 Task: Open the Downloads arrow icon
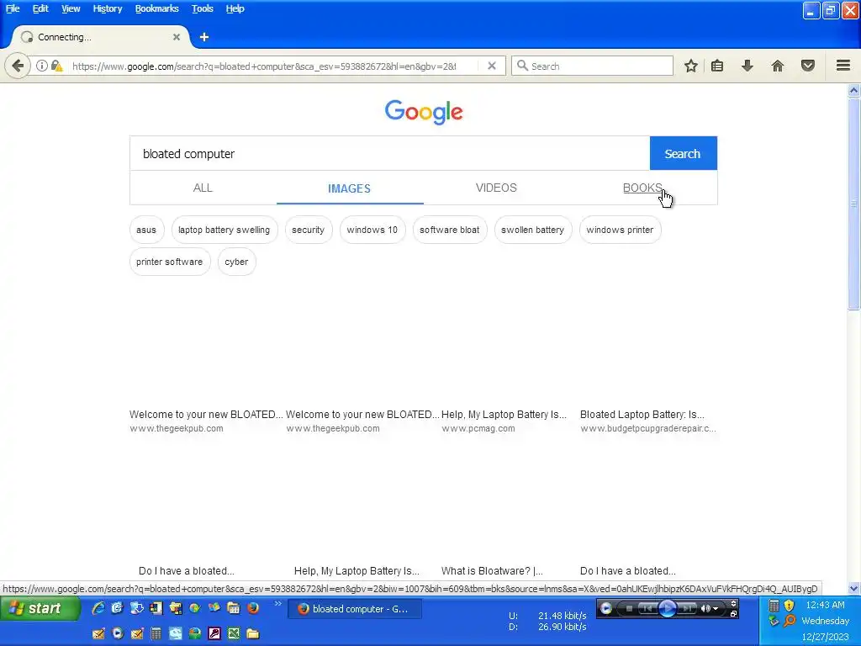(x=747, y=66)
